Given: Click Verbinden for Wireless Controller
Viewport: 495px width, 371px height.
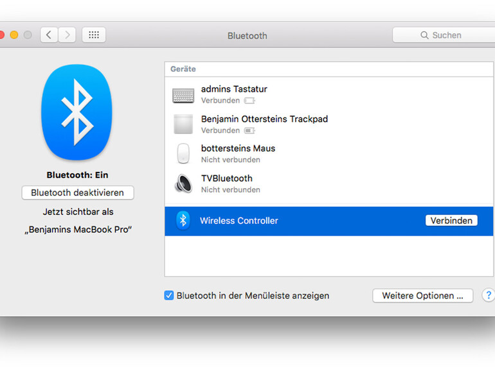Looking at the screenshot, I should (451, 220).
